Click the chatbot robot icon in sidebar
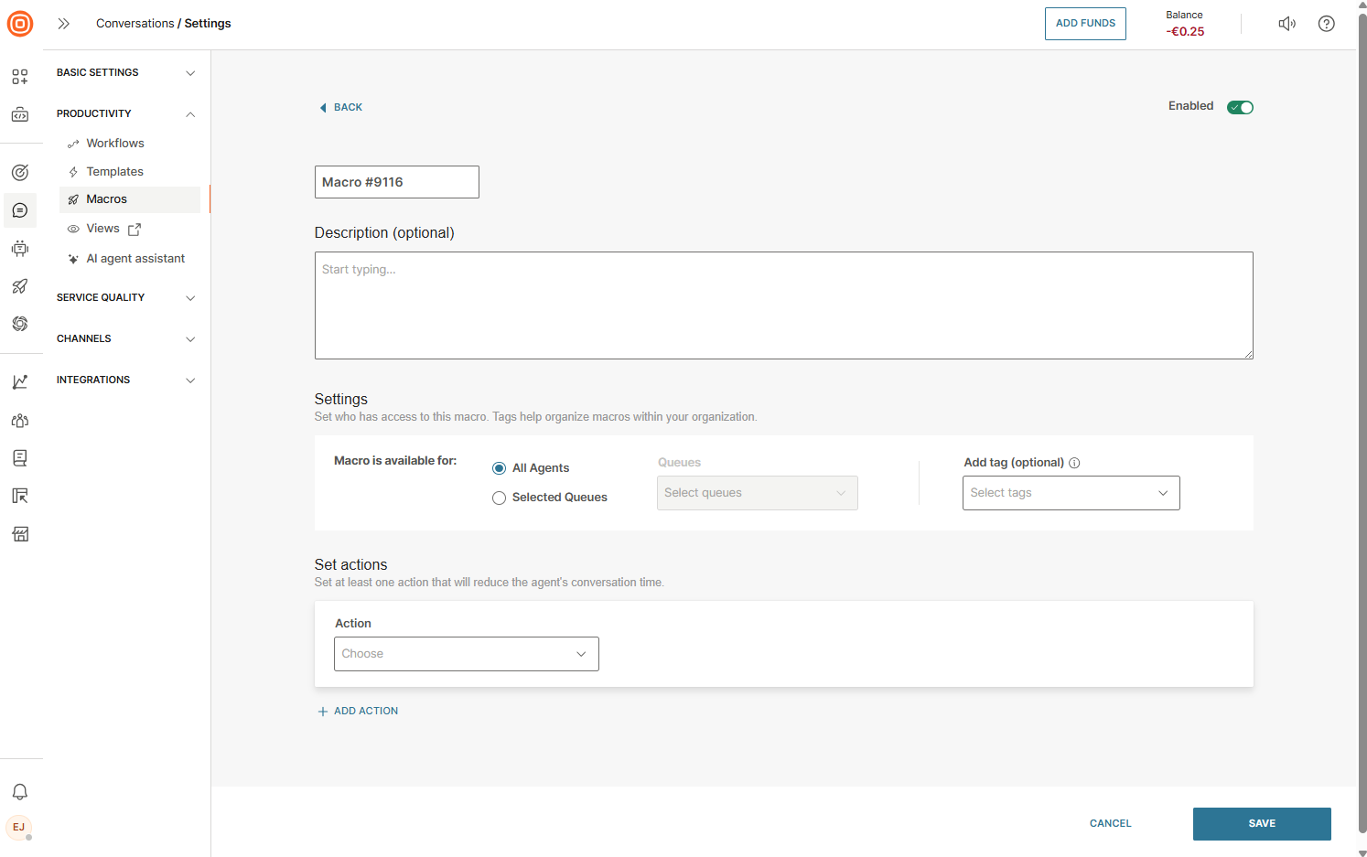The height and width of the screenshot is (857, 1367). [x=20, y=249]
